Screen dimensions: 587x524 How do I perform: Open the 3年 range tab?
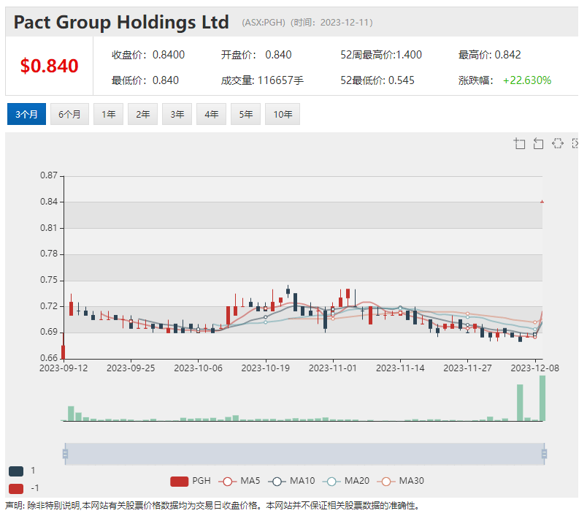177,114
